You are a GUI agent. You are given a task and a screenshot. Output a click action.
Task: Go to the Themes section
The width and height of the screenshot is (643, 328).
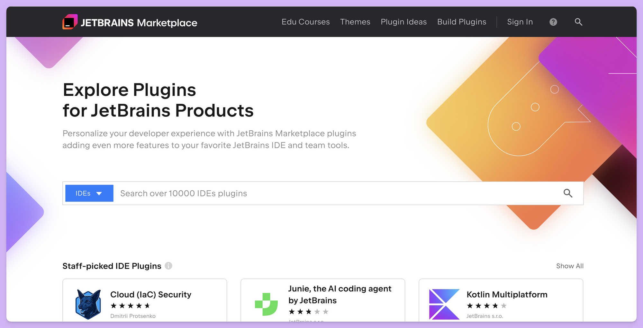pos(355,22)
